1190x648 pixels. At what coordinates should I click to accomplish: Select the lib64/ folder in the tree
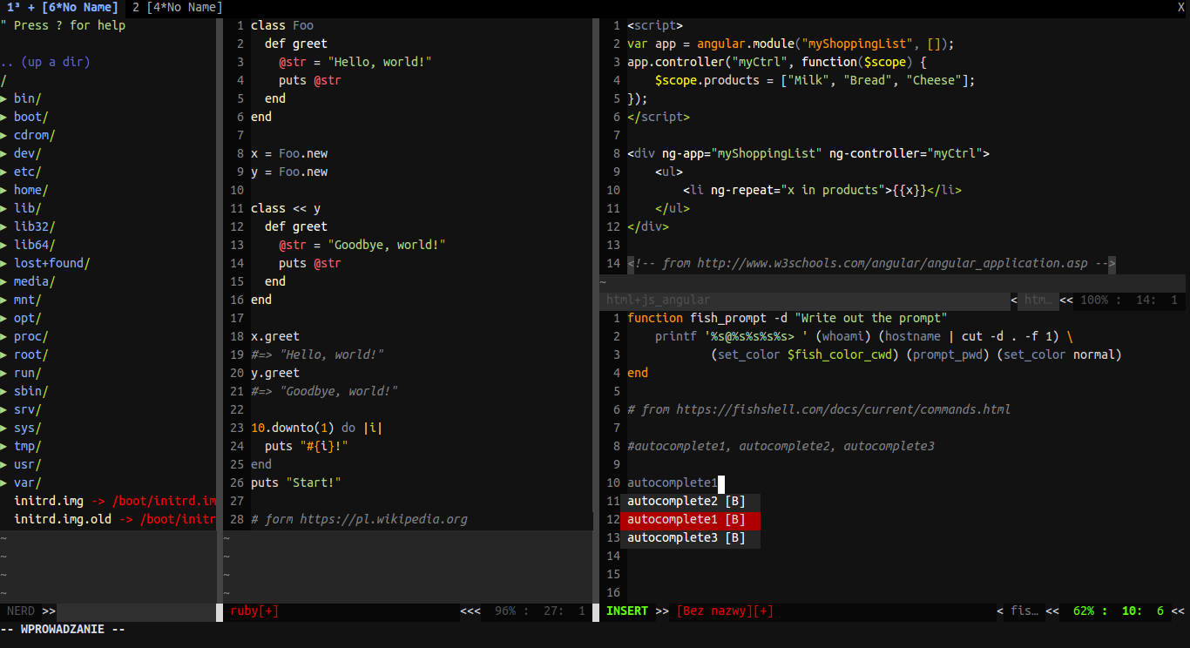point(35,245)
